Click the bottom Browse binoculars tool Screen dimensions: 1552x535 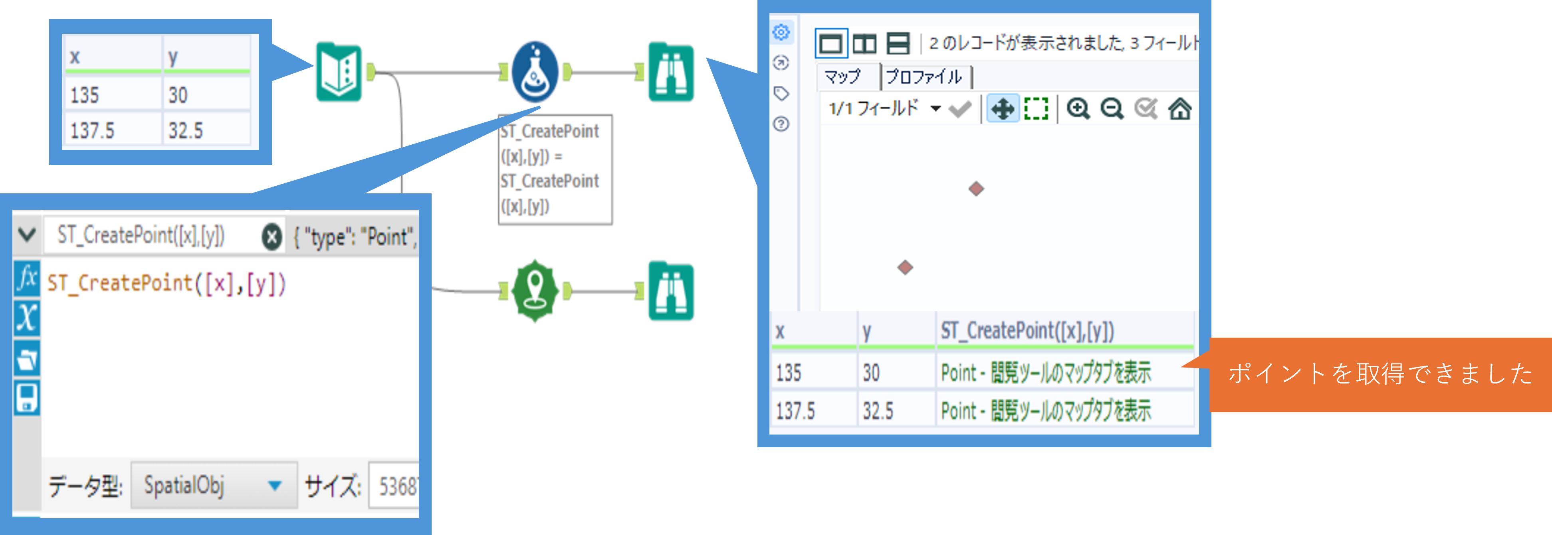coord(670,291)
